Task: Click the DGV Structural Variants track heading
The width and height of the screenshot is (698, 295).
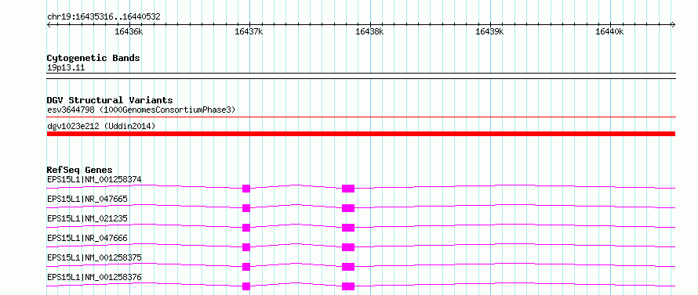Action: click(x=110, y=100)
